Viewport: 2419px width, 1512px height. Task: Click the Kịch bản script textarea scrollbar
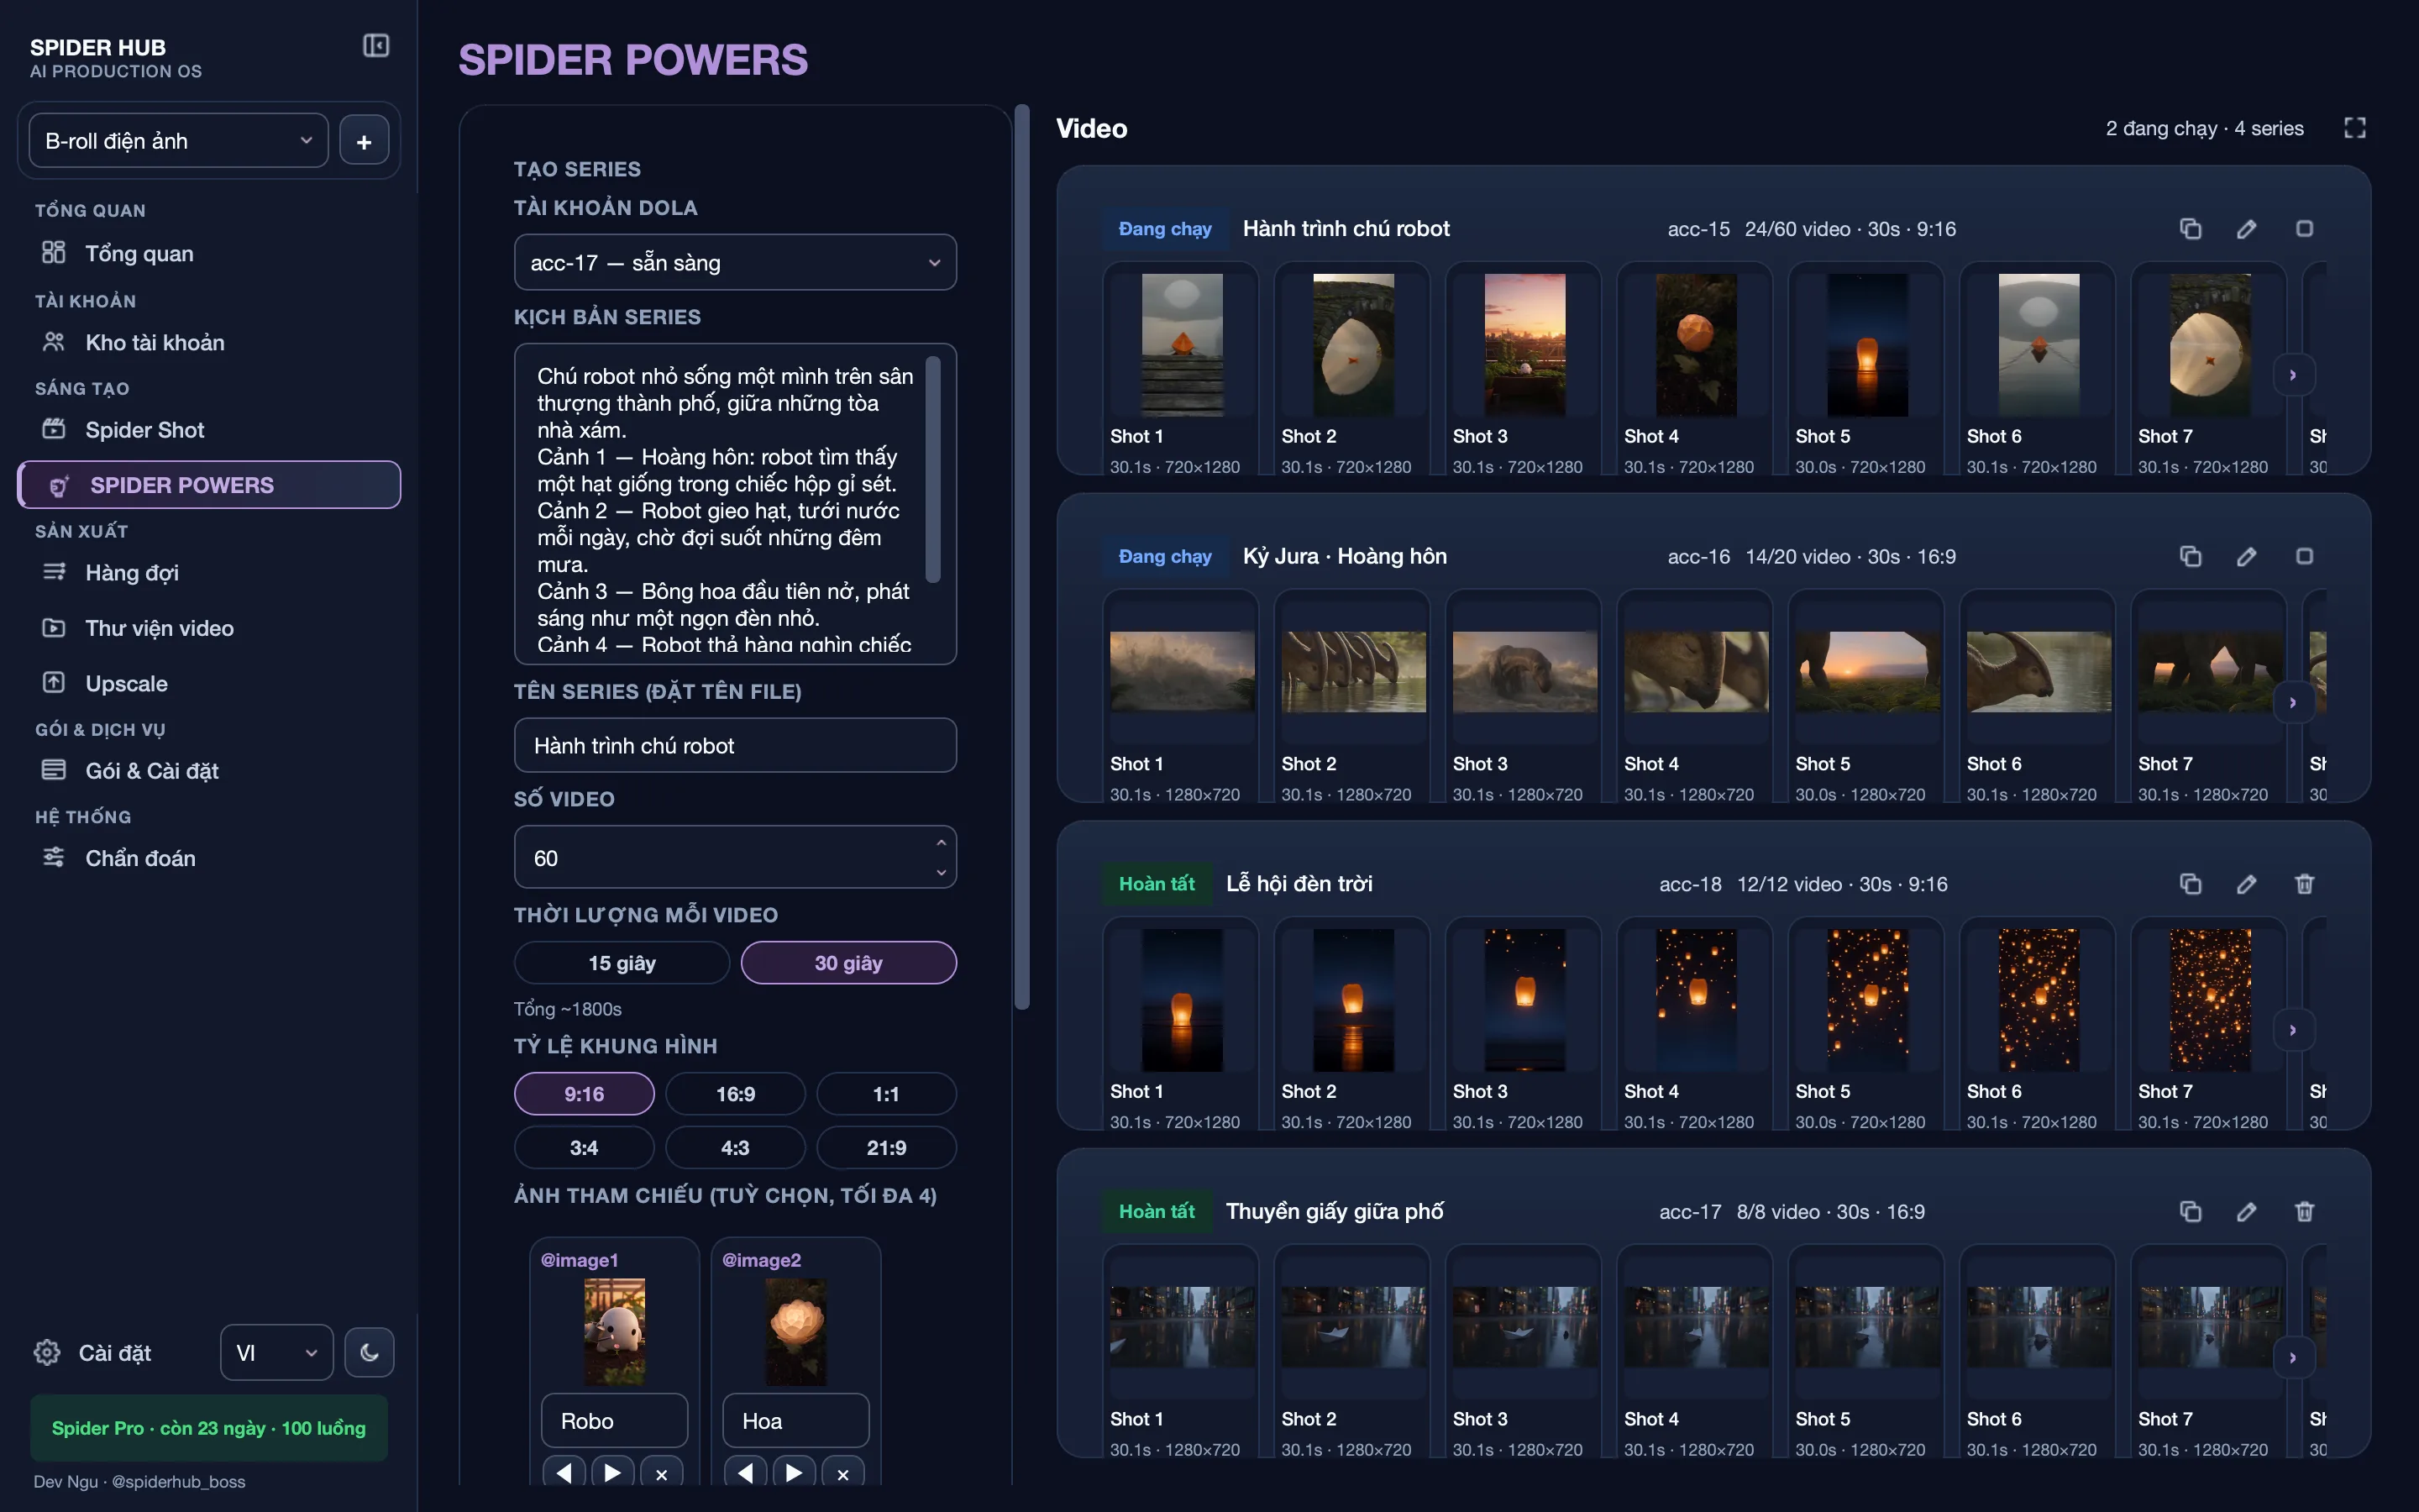pos(932,469)
